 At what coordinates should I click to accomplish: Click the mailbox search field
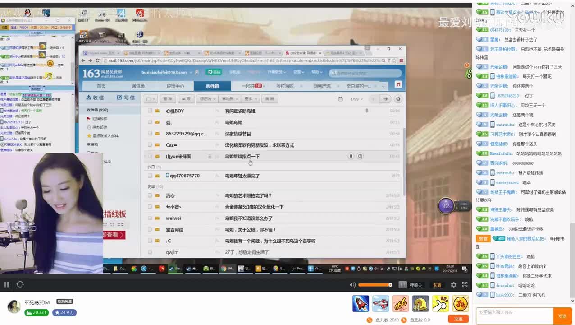click(x=365, y=73)
